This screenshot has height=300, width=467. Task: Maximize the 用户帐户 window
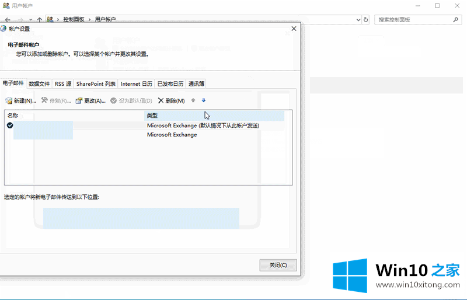pos(437,6)
